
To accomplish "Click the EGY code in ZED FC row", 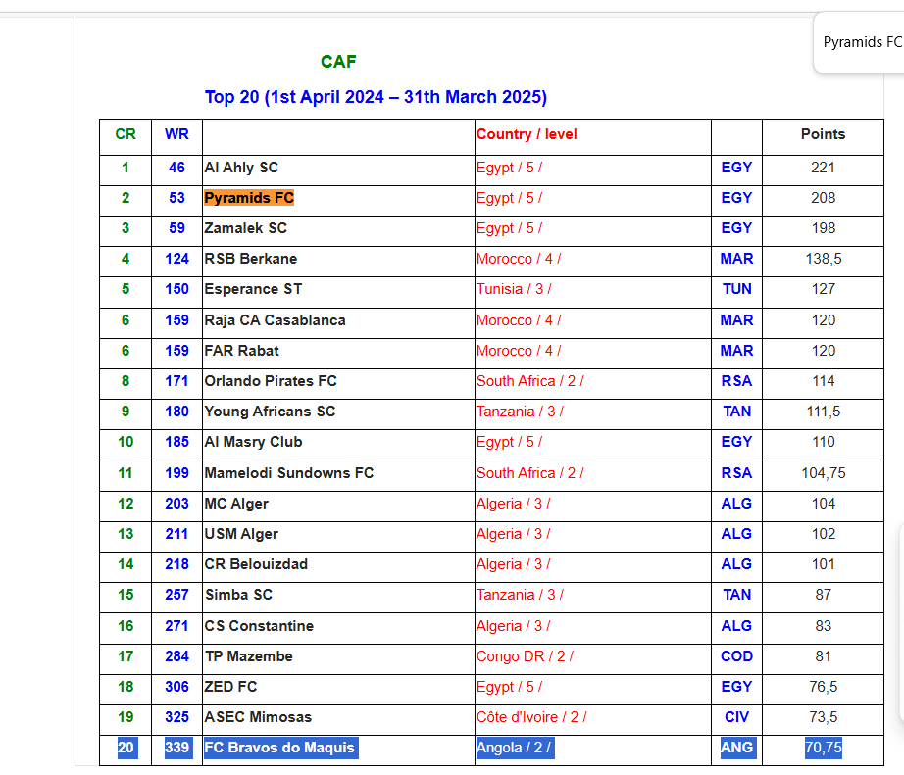I will point(736,687).
